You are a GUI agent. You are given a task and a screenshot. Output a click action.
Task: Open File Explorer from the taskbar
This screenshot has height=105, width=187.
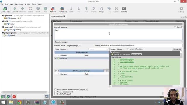pyautogui.click(x=11, y=102)
